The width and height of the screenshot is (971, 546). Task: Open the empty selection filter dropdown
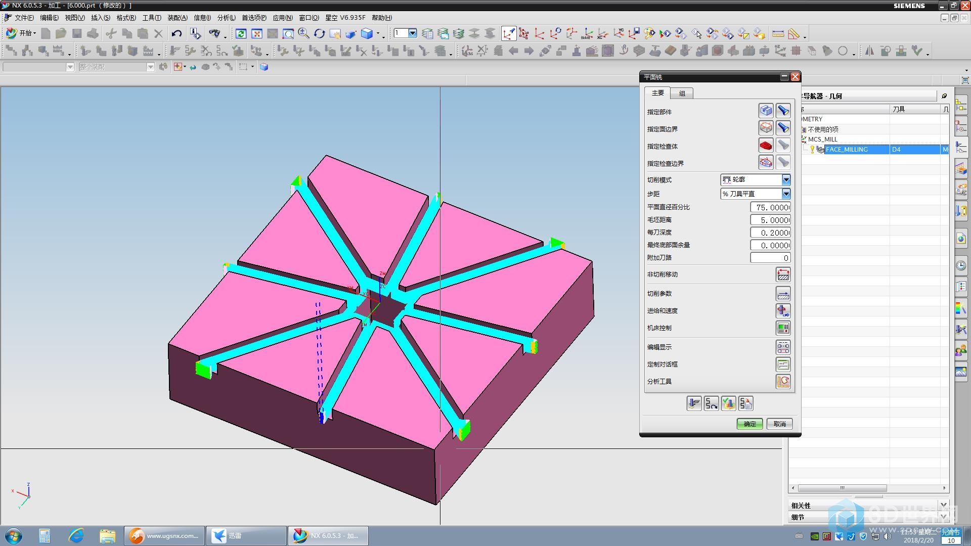pos(70,67)
